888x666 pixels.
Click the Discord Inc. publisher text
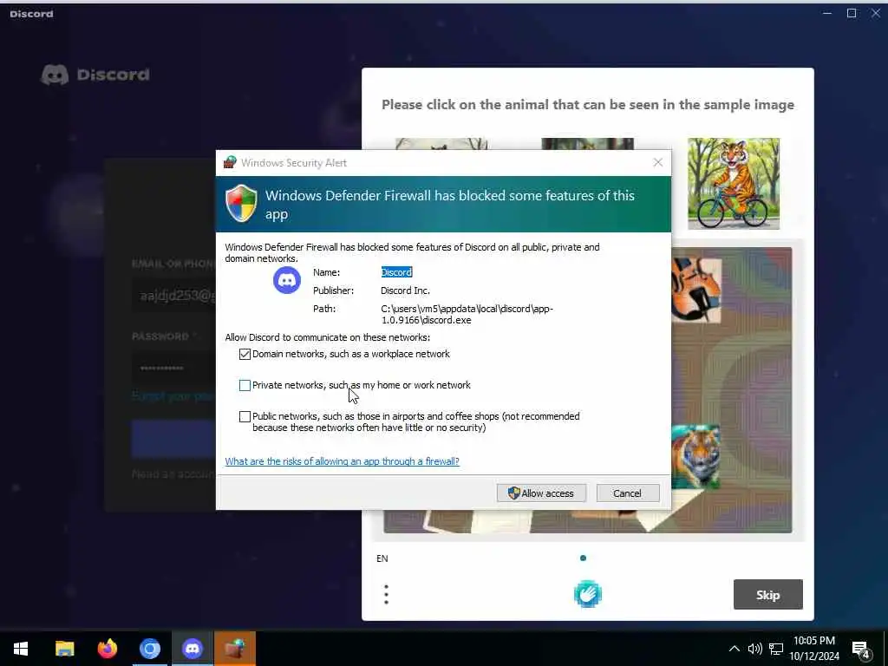405,291
